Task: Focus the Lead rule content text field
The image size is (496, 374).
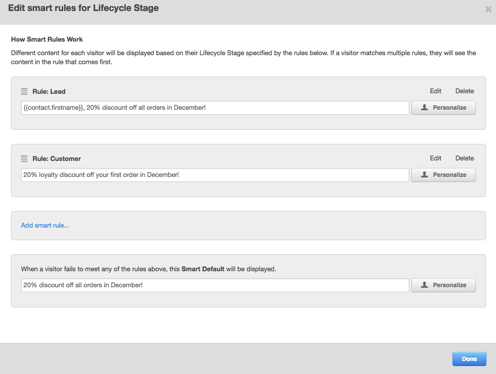Action: (x=215, y=108)
